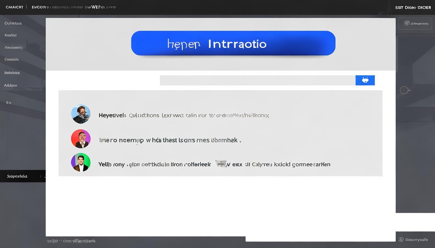Click the small circle icon on right panel
This screenshot has height=248, width=435.
tap(404, 90)
